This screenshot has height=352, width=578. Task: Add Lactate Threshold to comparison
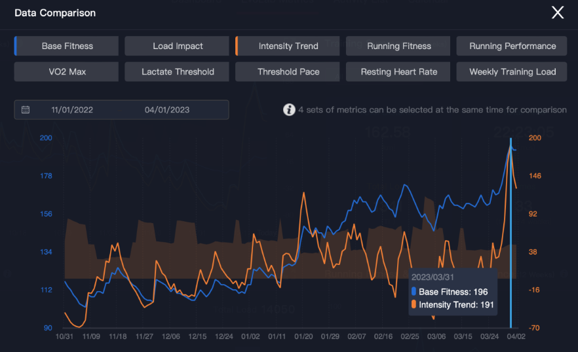(x=178, y=71)
